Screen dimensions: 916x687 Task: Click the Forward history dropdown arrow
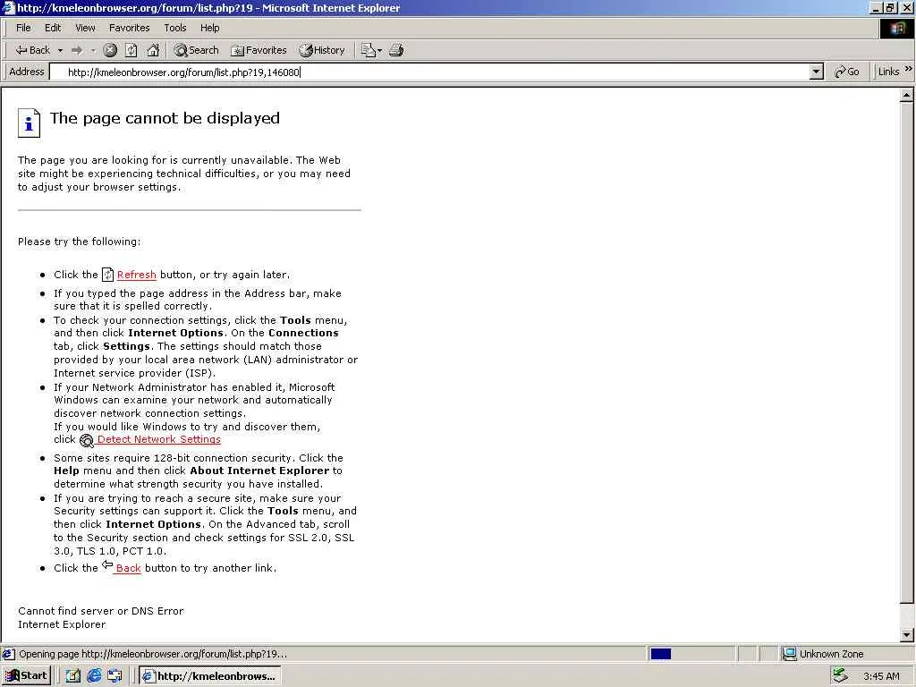[93, 51]
